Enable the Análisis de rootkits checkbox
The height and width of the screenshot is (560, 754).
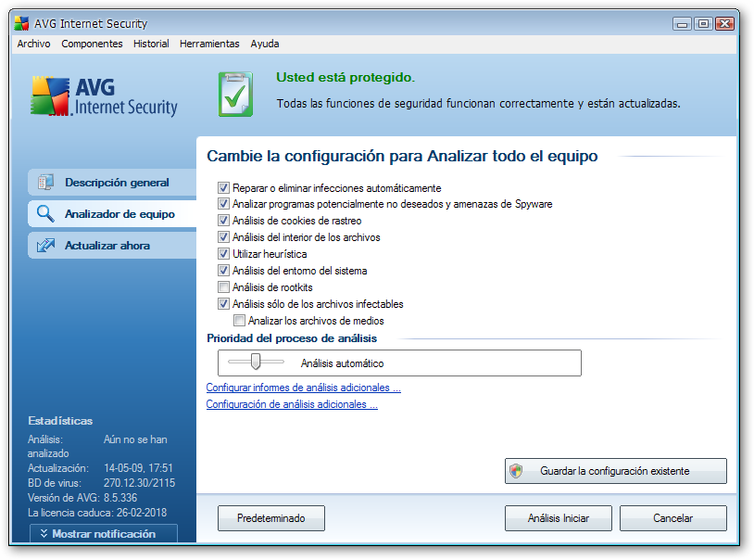pyautogui.click(x=223, y=287)
